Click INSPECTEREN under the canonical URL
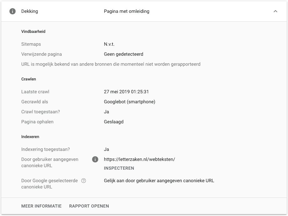Image resolution: width=288 pixels, height=216 pixels. [119, 168]
